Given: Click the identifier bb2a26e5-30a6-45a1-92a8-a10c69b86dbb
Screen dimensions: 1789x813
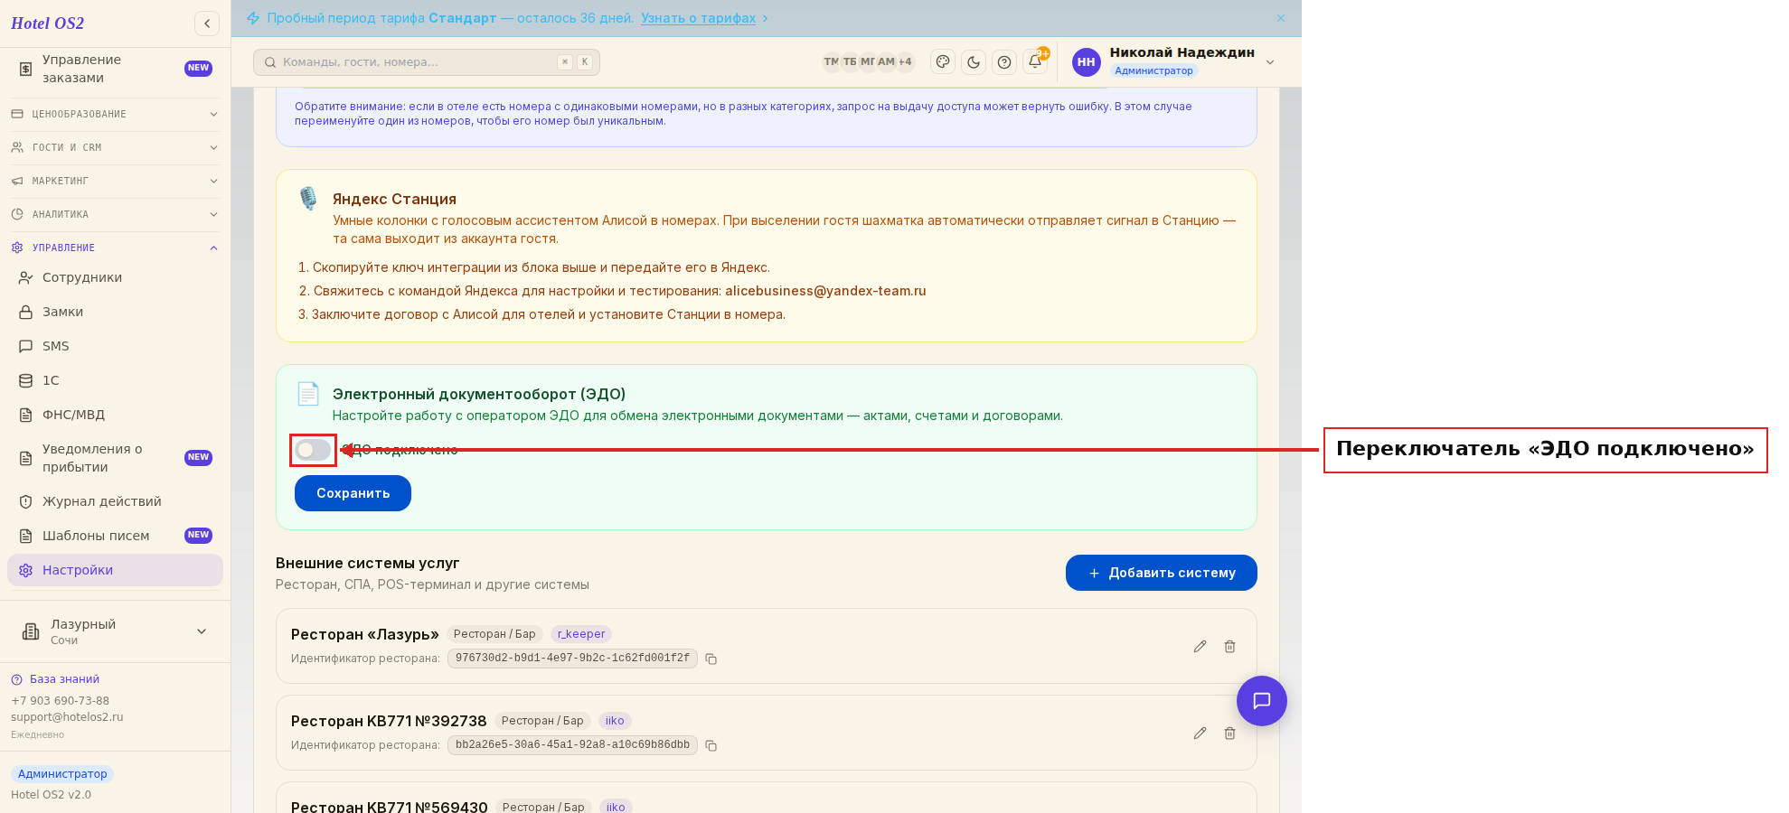Looking at the screenshot, I should [x=572, y=745].
